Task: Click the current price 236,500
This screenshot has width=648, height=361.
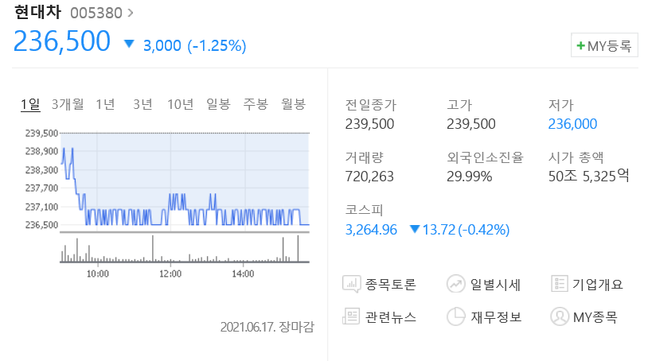Action: pos(62,41)
